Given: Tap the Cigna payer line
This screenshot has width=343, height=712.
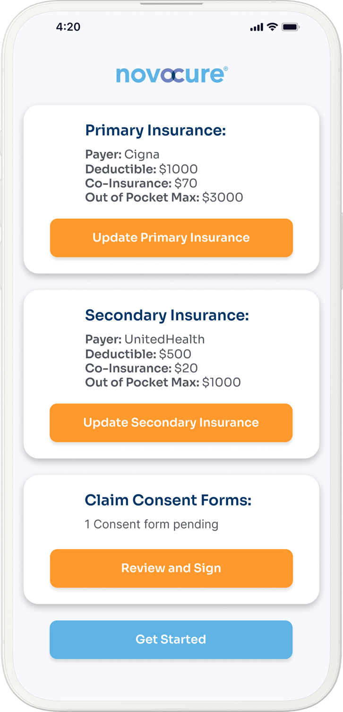Looking at the screenshot, I should click(122, 154).
